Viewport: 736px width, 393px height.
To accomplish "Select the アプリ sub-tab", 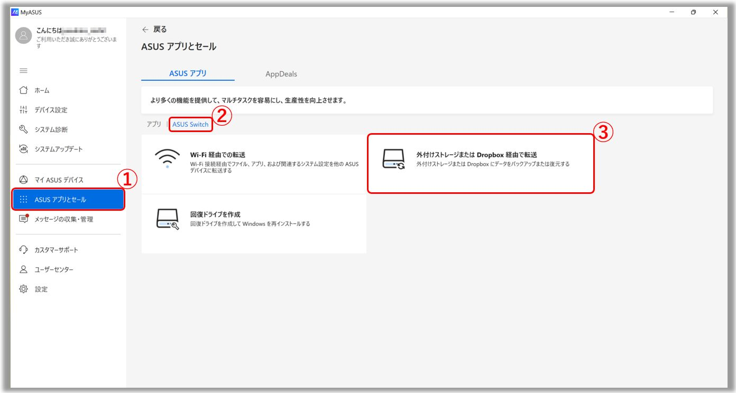I will tap(154, 124).
